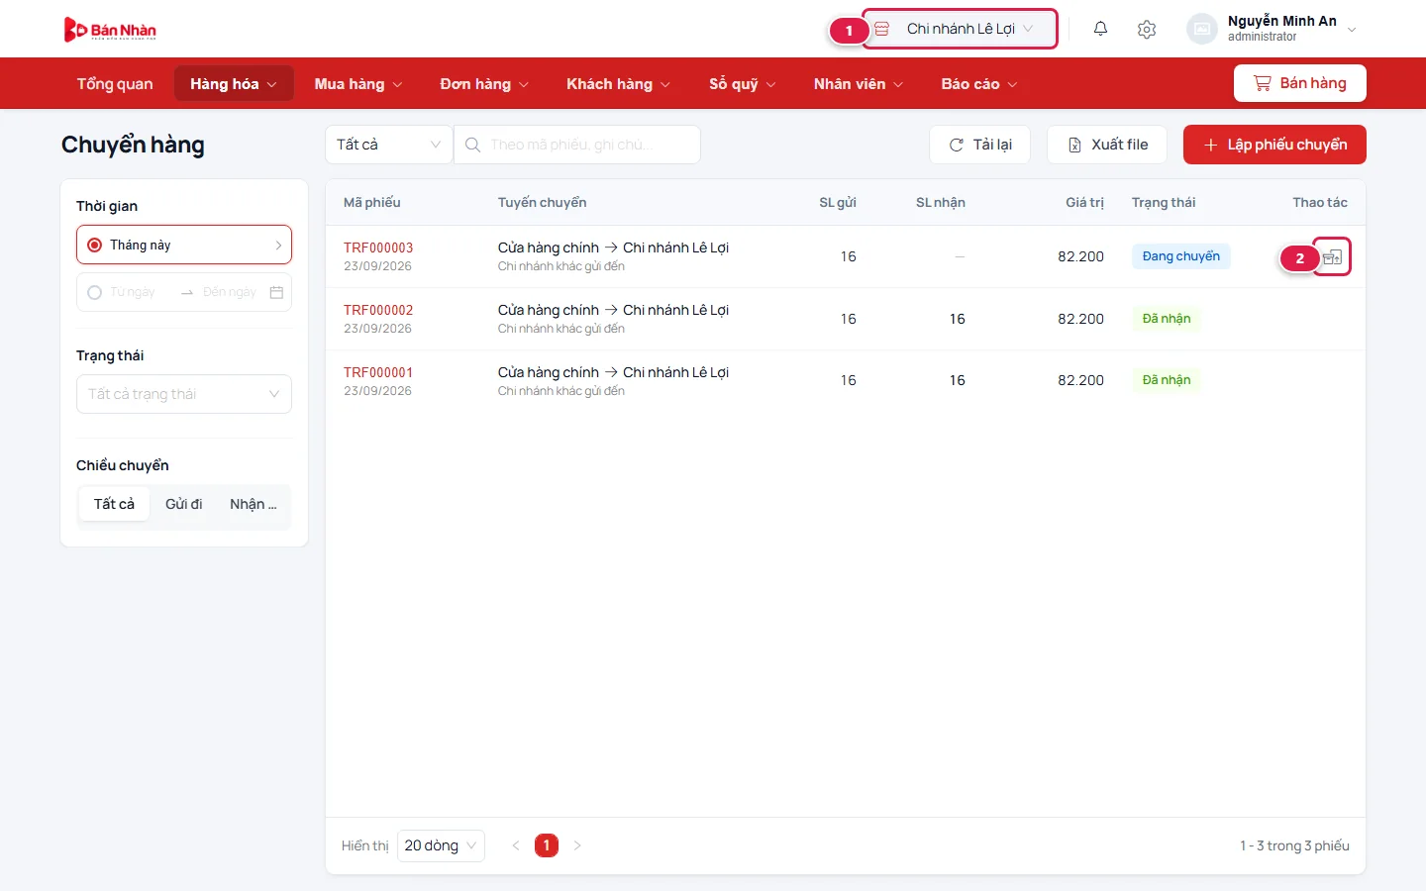This screenshot has height=891, width=1426.
Task: Click the Đến ngày end date field
Action: click(x=229, y=292)
